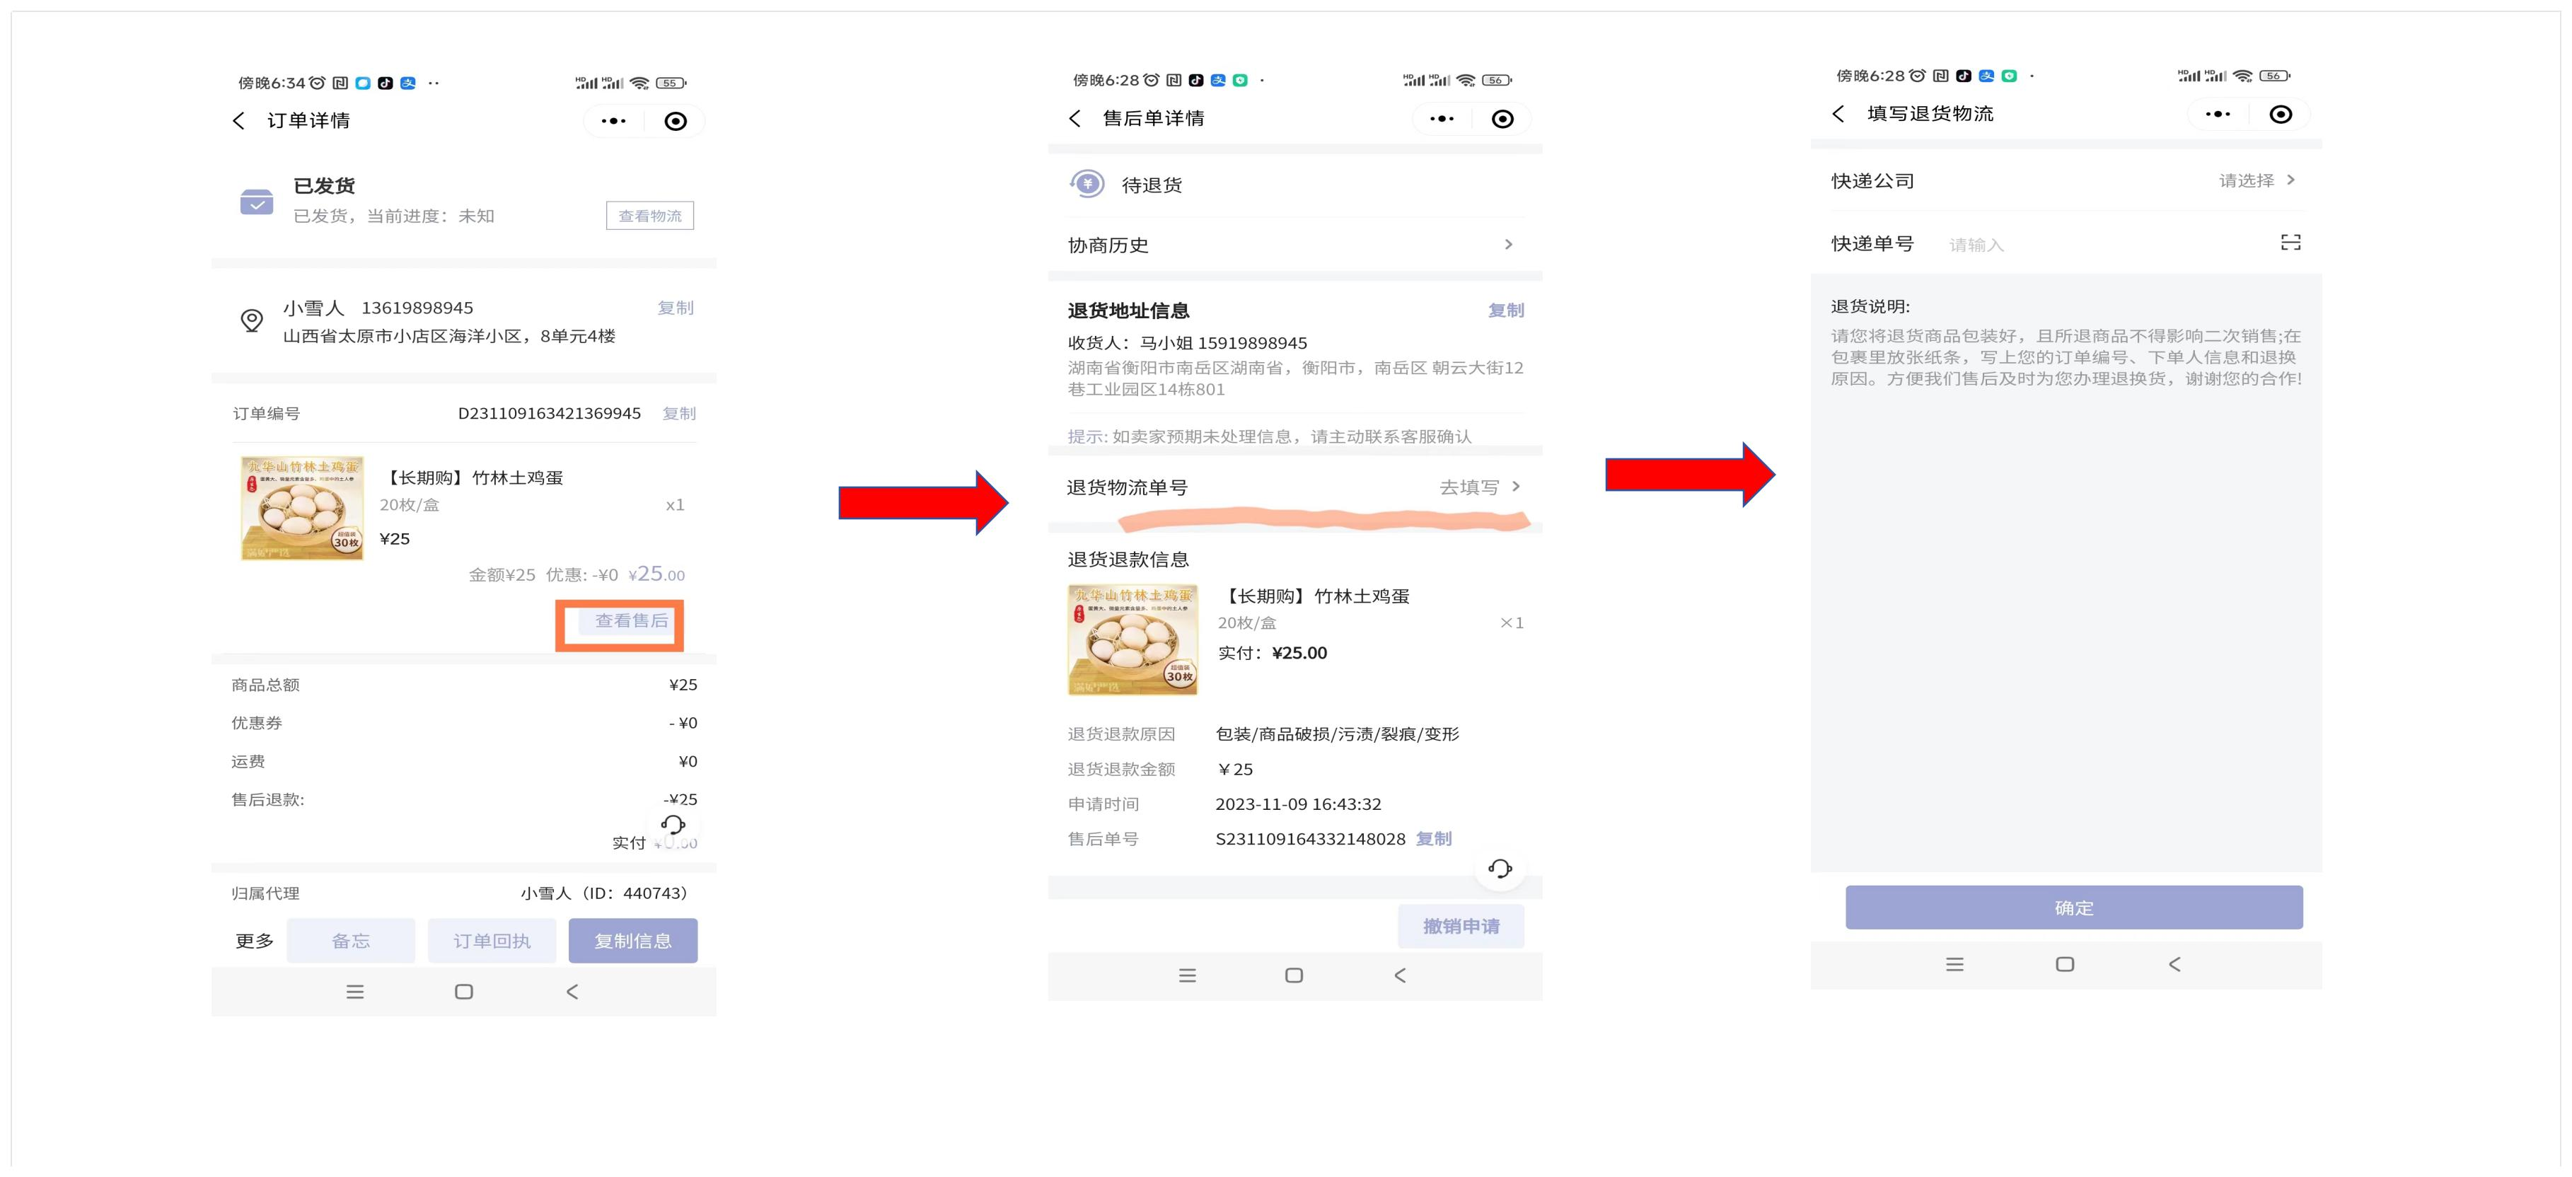Tap mini-program close circle on 填写退货物流

point(2281,115)
